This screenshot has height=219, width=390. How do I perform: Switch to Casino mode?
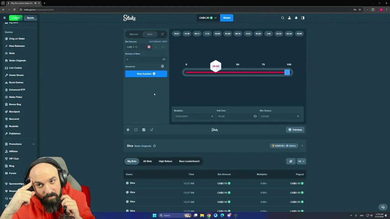16,18
